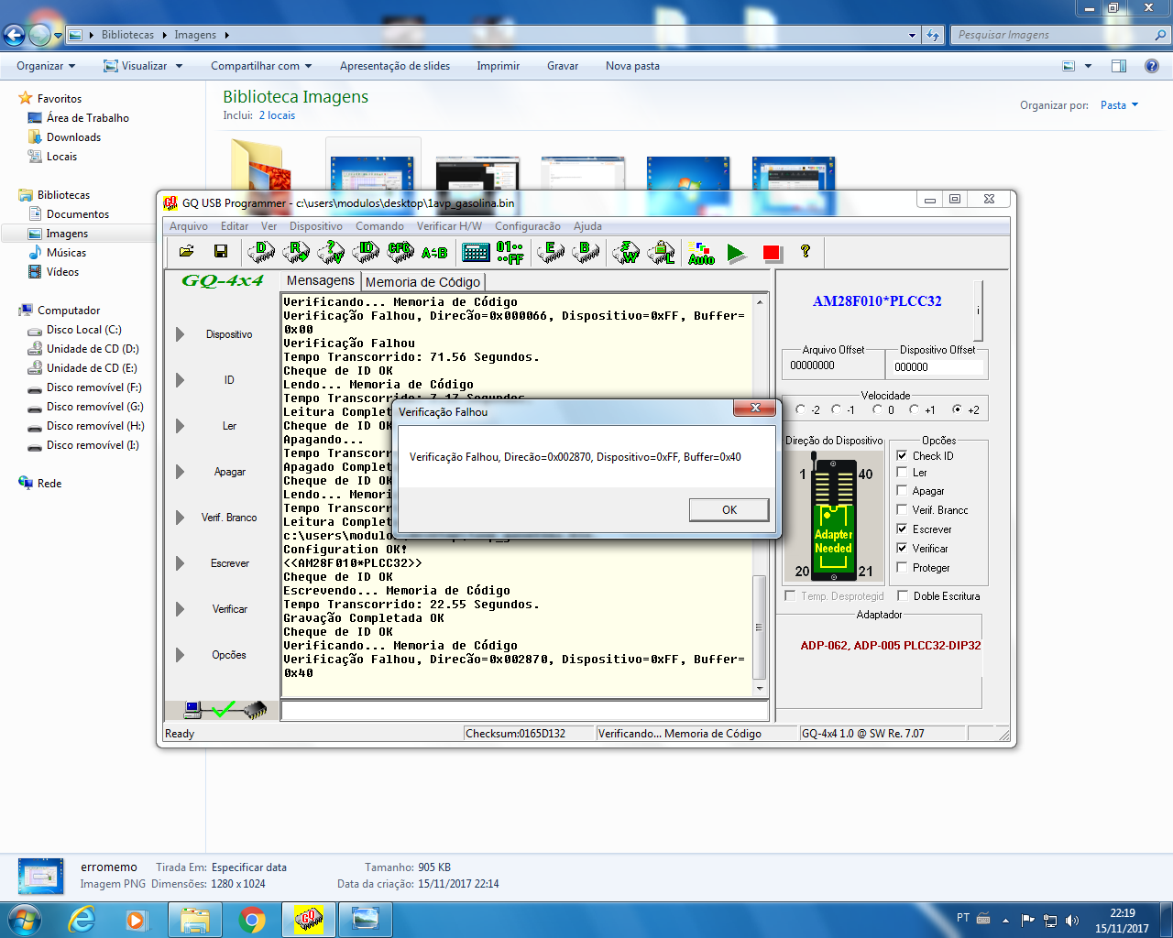Enable the Apagar option checkbox
The image size is (1173, 938).
click(902, 491)
